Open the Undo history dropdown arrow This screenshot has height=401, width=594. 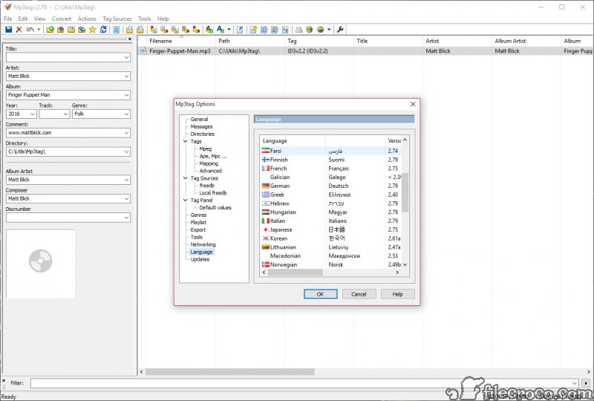coord(39,30)
